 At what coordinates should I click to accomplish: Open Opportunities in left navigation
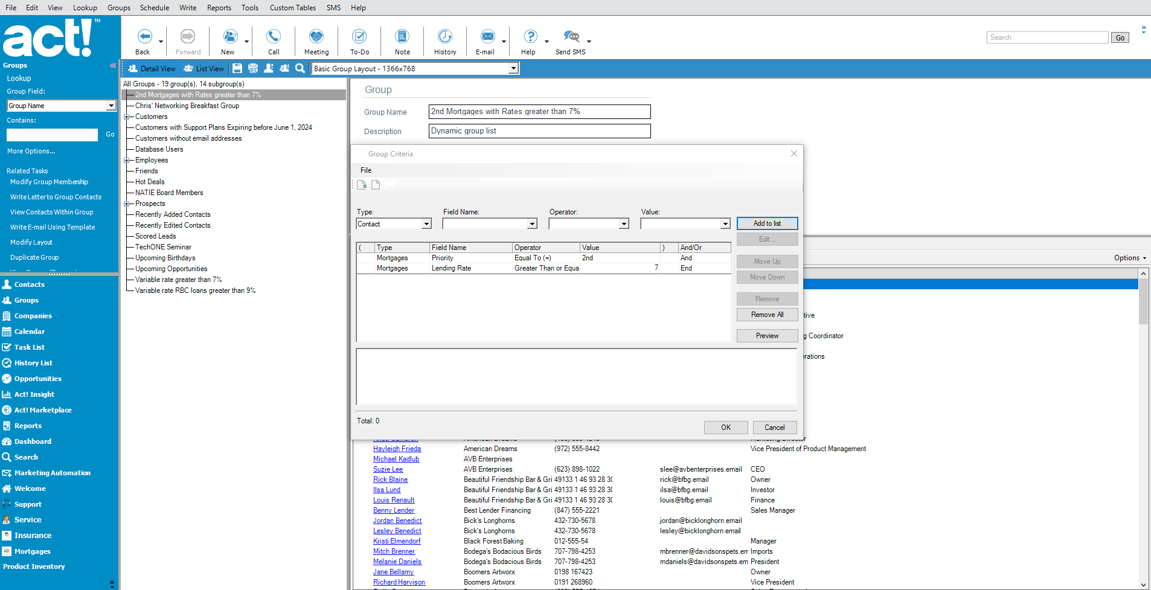38,379
